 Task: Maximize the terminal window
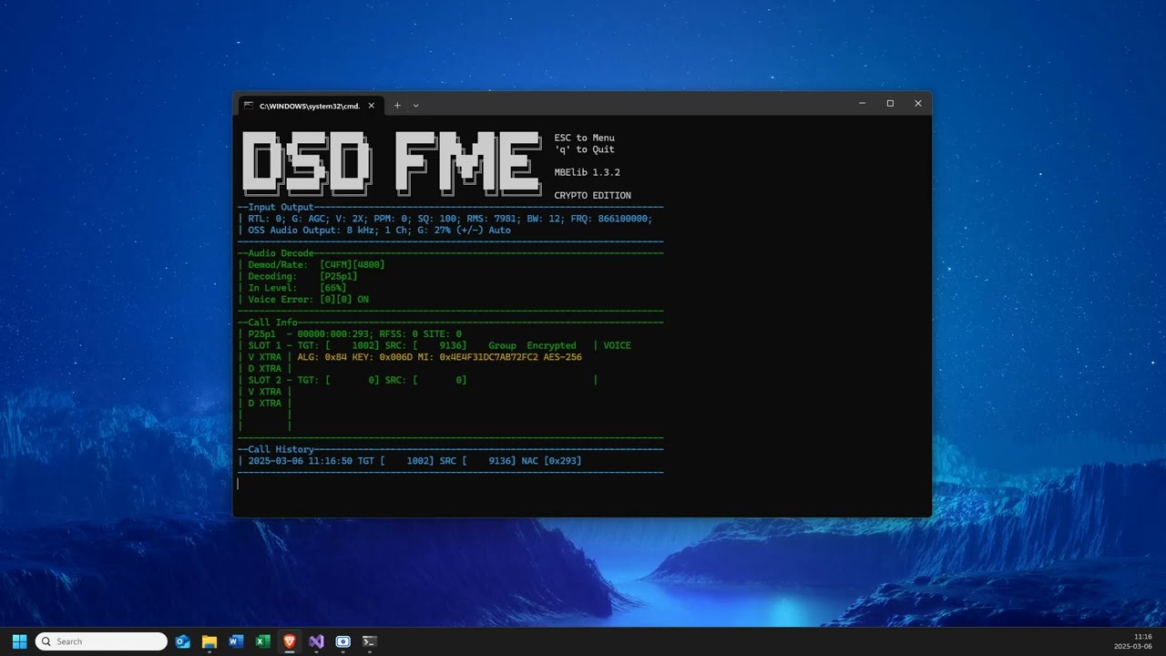point(890,104)
